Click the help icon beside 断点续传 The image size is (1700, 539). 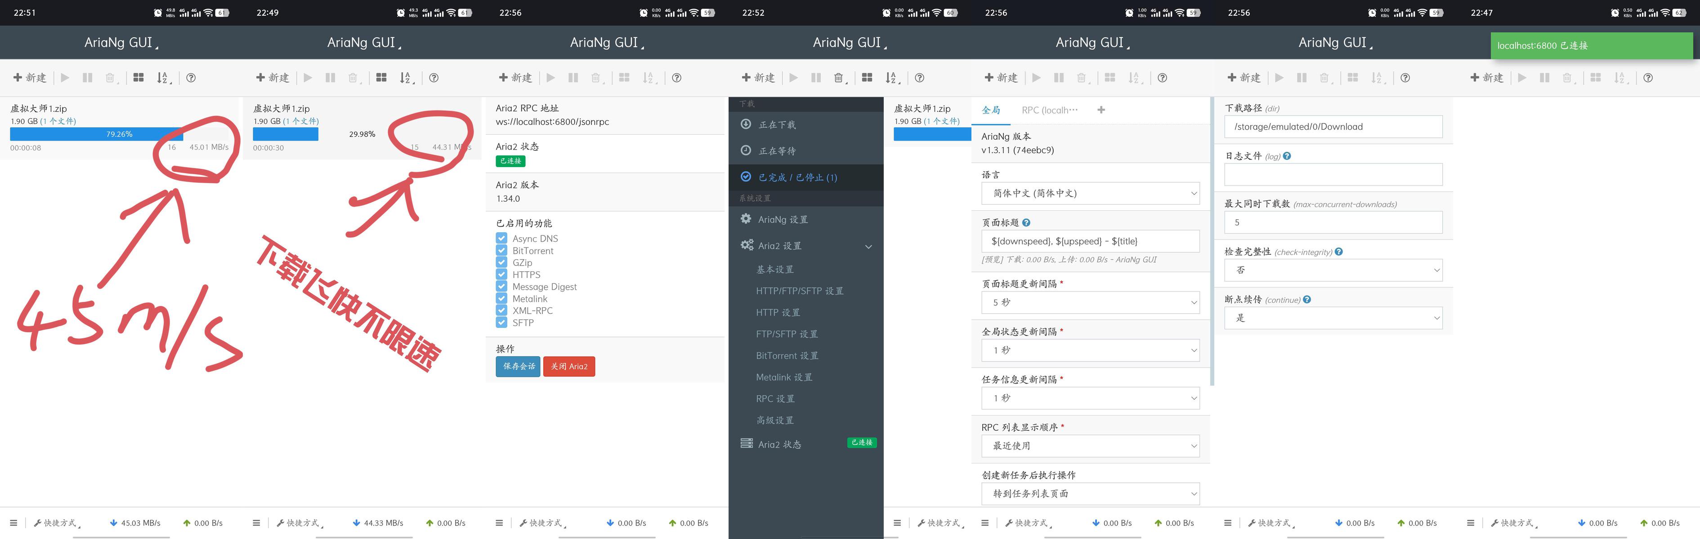pyautogui.click(x=1306, y=299)
